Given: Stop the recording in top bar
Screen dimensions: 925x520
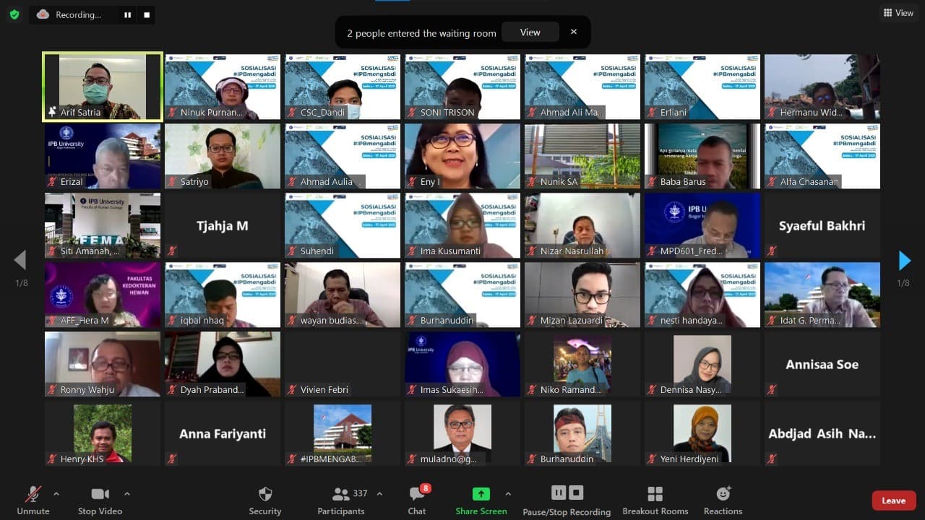Looking at the screenshot, I should [147, 14].
